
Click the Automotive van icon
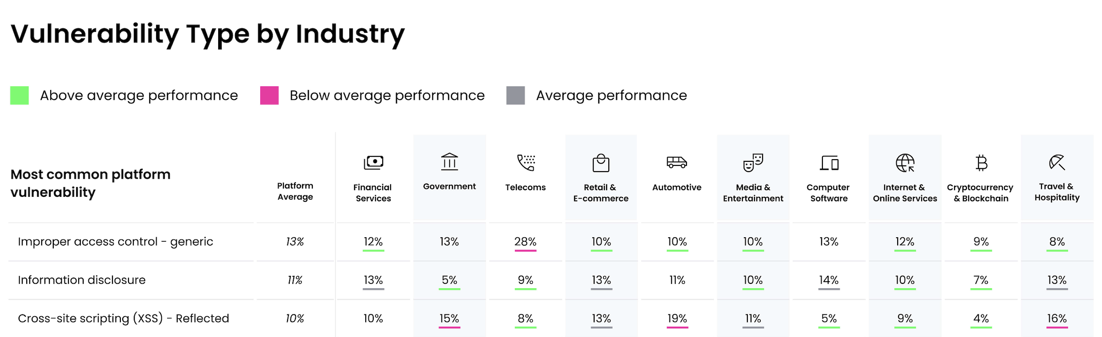pos(677,162)
